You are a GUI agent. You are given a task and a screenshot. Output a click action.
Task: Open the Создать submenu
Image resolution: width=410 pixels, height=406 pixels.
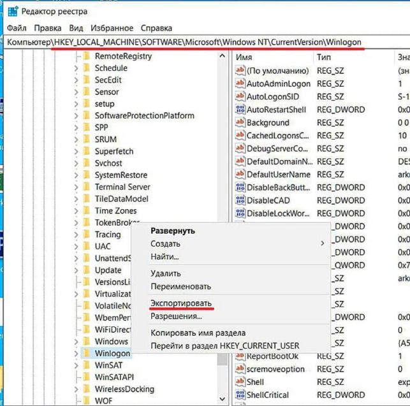(237, 243)
